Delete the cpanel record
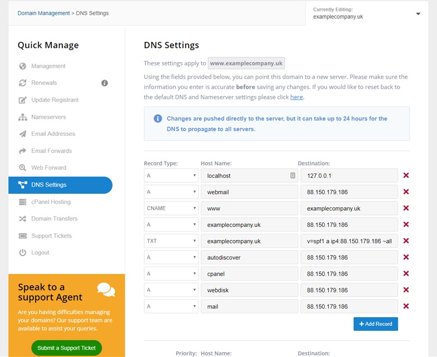The image size is (437, 357). click(406, 273)
